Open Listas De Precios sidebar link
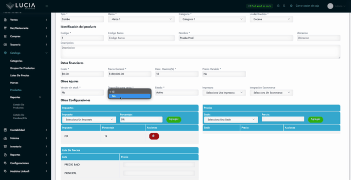 [x=20, y=75]
